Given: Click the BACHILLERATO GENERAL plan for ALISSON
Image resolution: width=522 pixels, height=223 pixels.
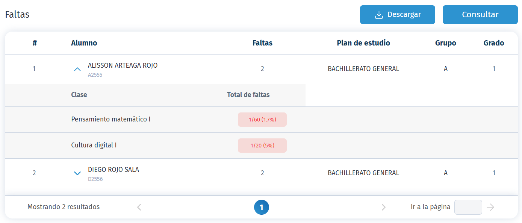Looking at the screenshot, I should coord(363,69).
